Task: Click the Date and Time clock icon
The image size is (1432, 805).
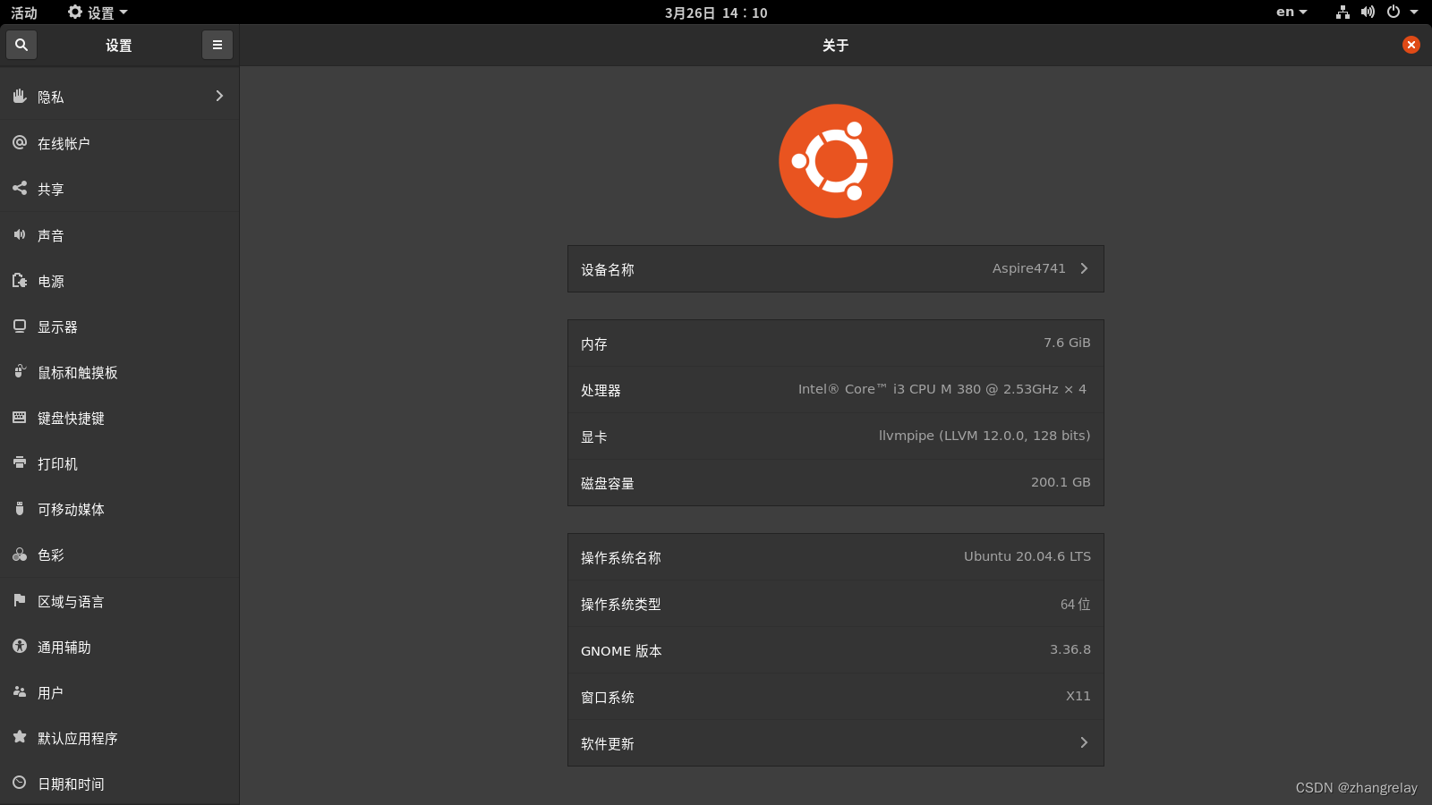Action: point(20,783)
